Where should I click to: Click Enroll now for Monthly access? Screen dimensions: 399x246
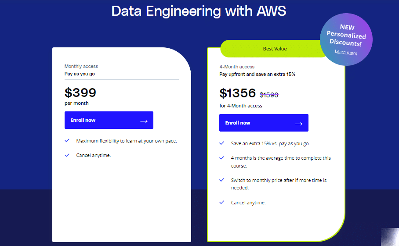point(109,120)
